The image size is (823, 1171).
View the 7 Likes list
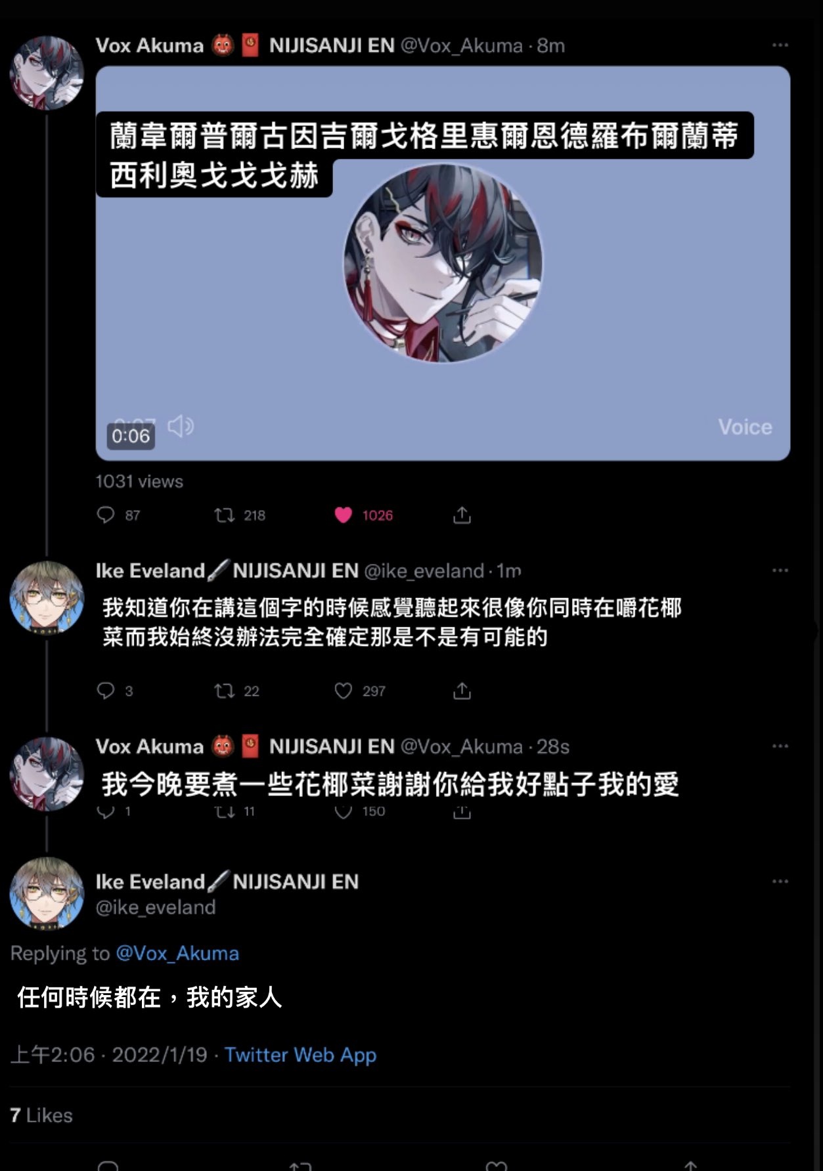41,1115
